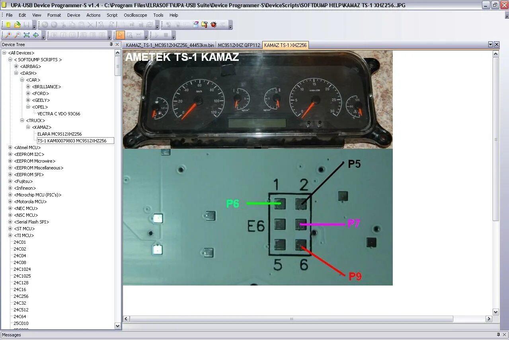509x340 pixels.
Task: Click the Zoom In magnifier icon
Action: point(8,35)
